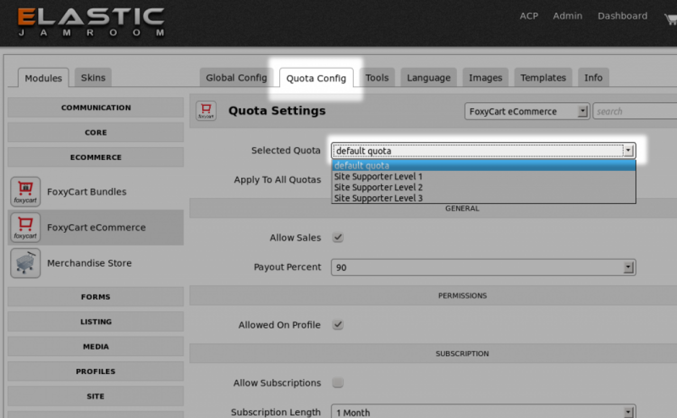
Task: Expand the SITE module category
Action: click(x=96, y=396)
